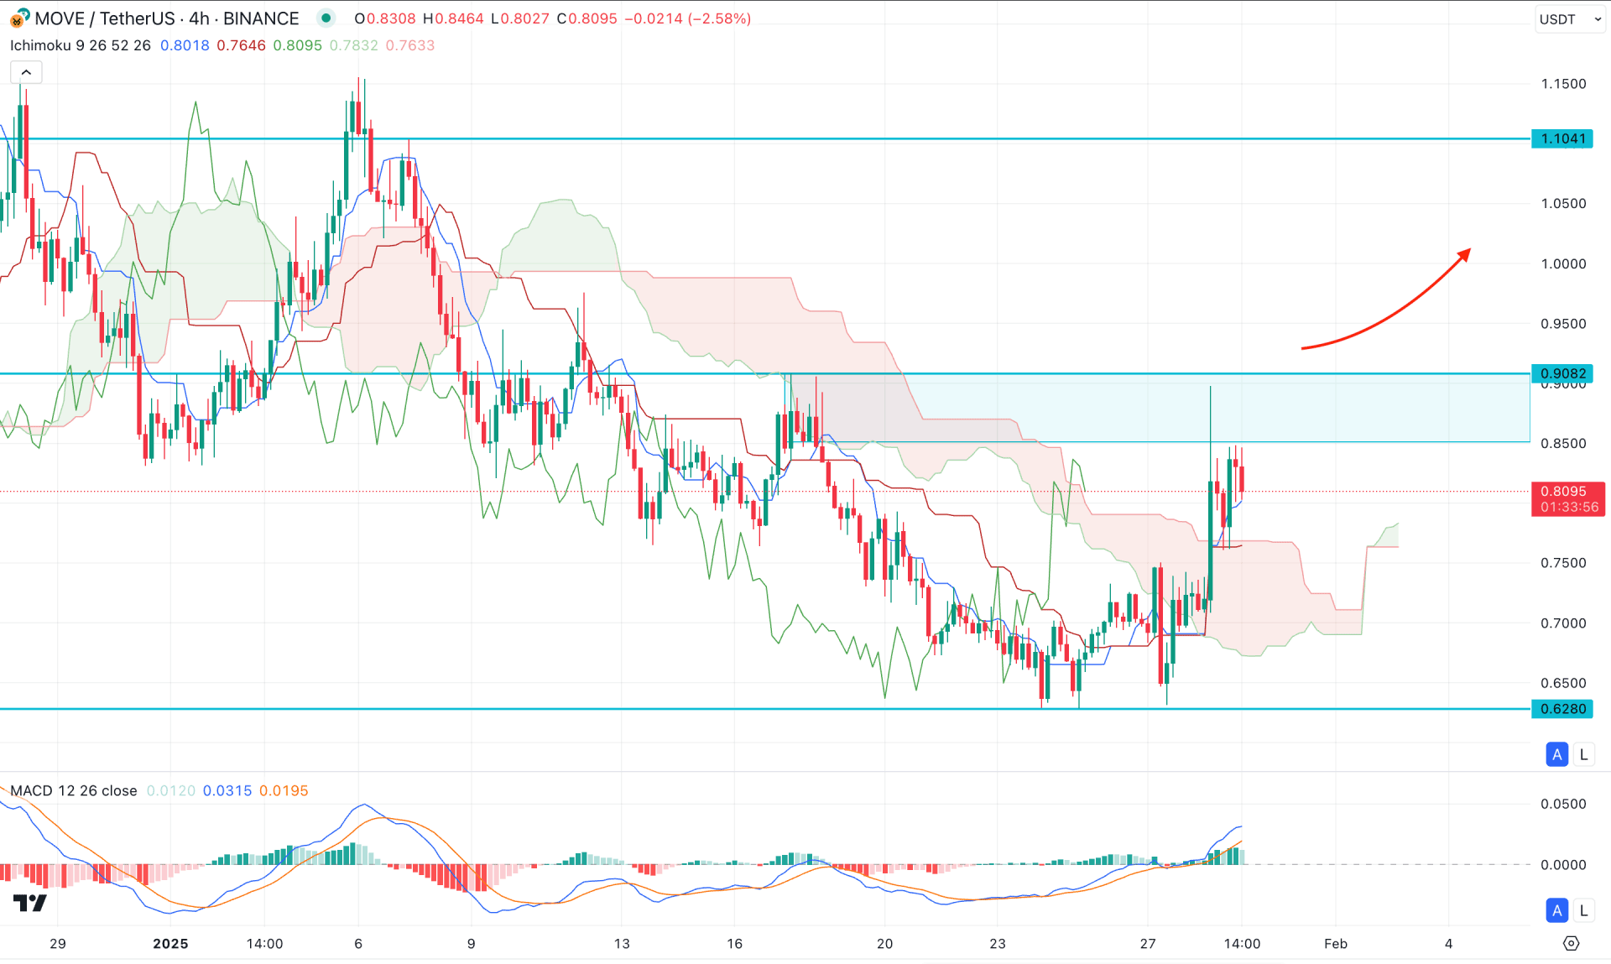1611x964 pixels.
Task: Click the 1.1500 price scale label
Action: click(x=1562, y=84)
